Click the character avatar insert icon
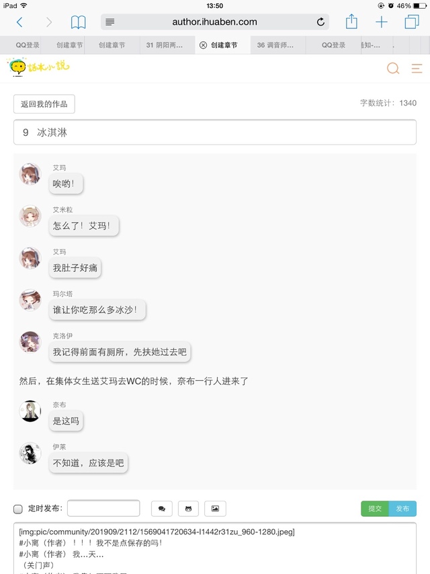This screenshot has width=430, height=574. 188,509
